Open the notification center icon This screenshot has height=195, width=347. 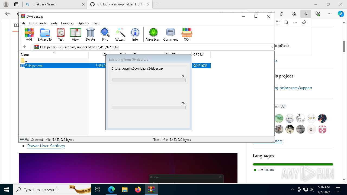pos(338,190)
